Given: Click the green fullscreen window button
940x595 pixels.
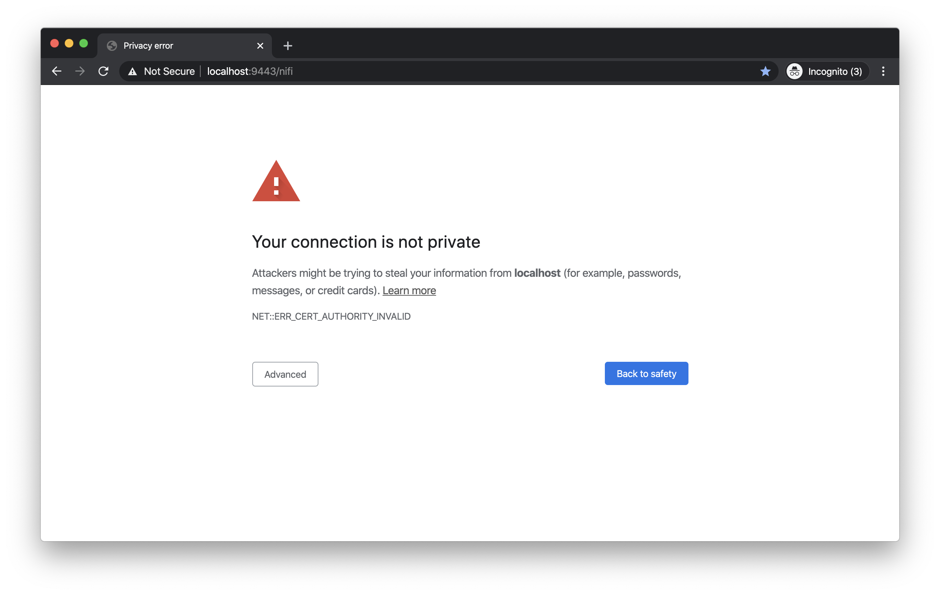Looking at the screenshot, I should click(x=84, y=43).
